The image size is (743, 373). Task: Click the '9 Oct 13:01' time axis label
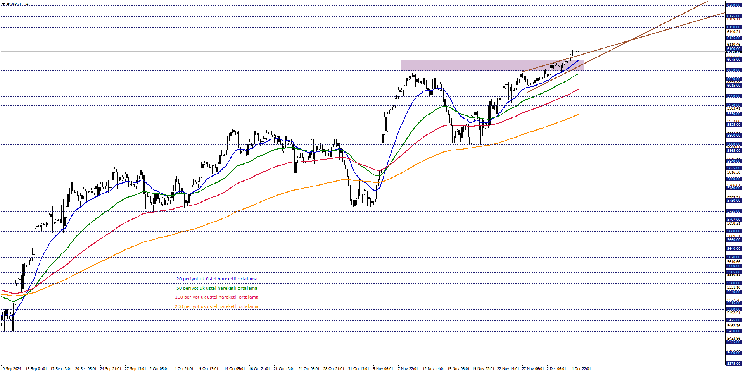tap(209, 369)
